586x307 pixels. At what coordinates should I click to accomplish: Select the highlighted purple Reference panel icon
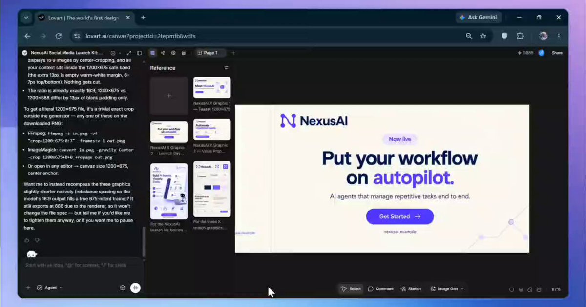153,53
